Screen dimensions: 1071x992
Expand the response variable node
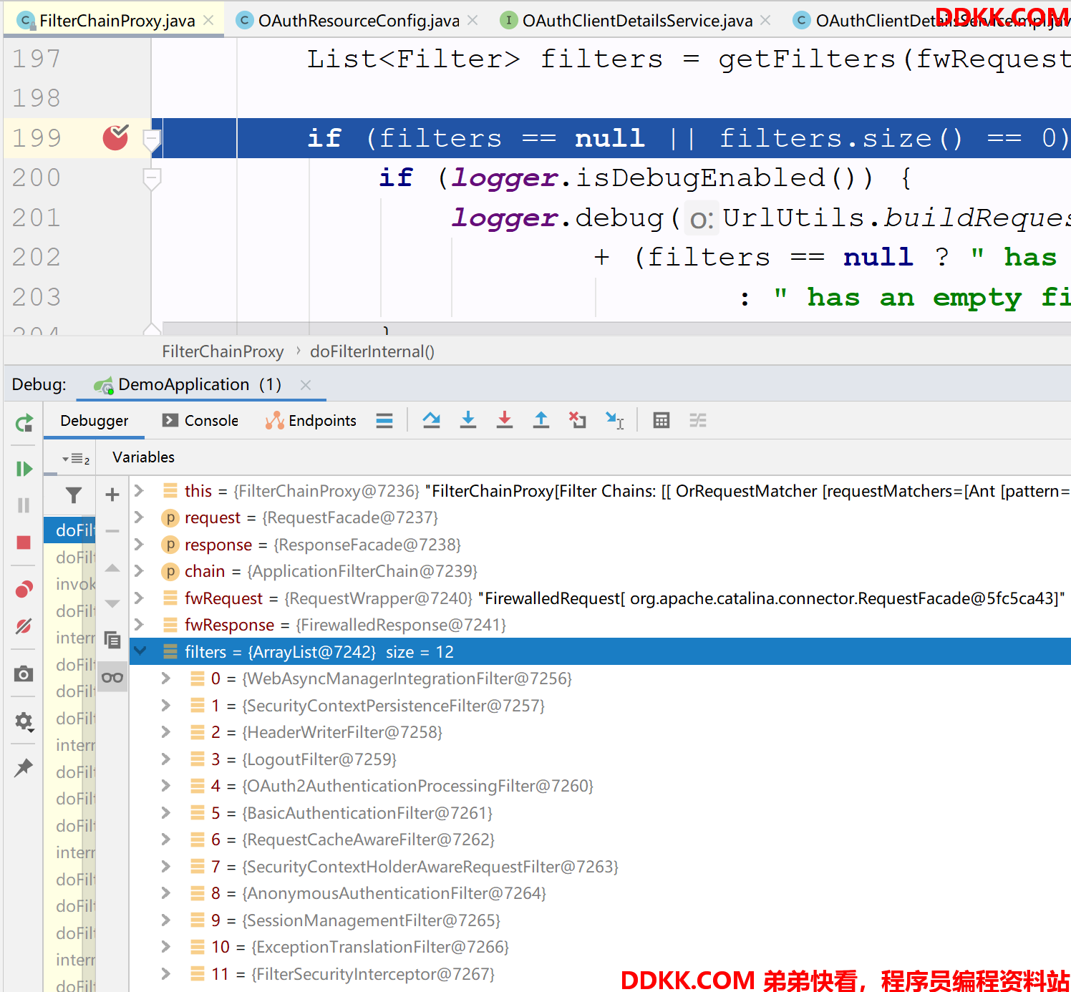140,545
